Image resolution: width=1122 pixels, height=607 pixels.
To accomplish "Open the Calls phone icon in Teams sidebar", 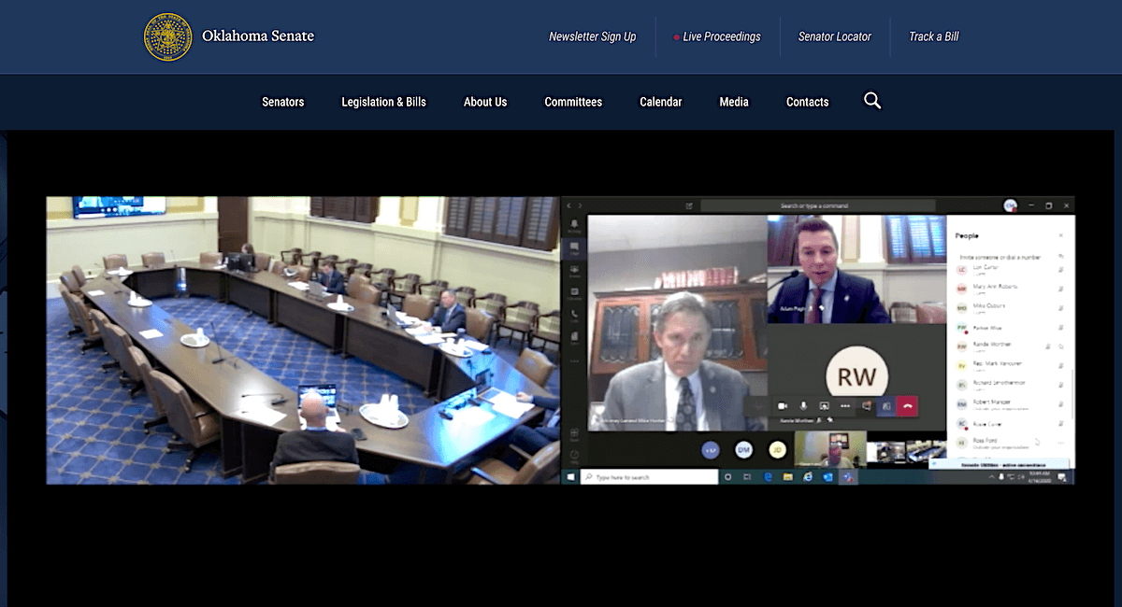I will tap(573, 315).
